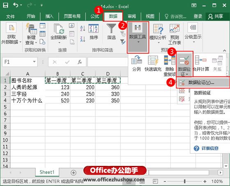Open Ribbon Display Options icon
230x186 pixels.
point(194,5)
